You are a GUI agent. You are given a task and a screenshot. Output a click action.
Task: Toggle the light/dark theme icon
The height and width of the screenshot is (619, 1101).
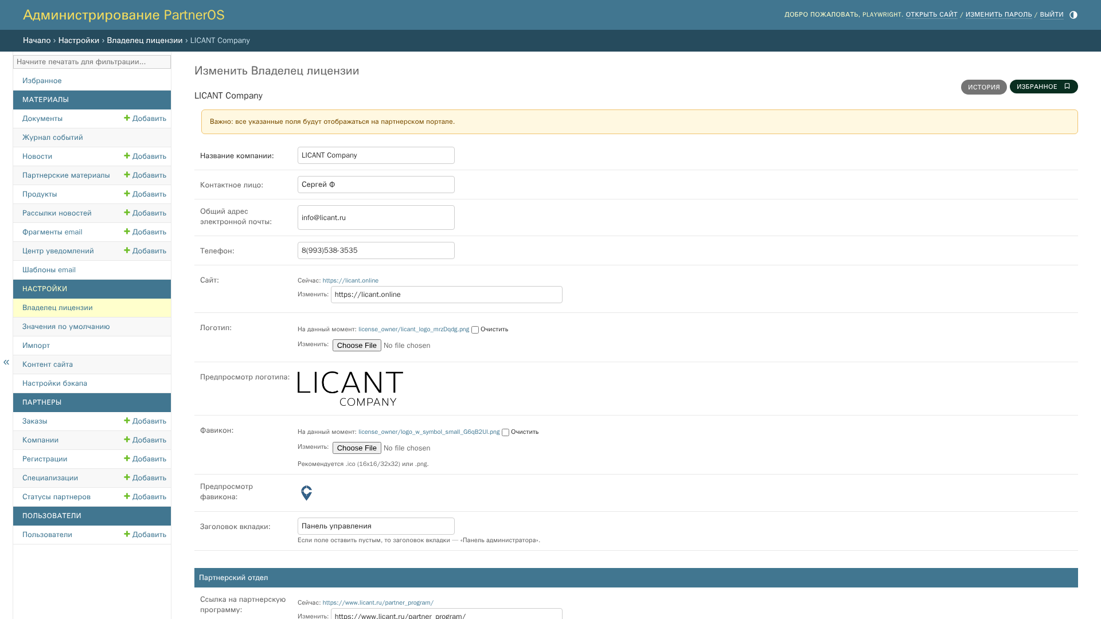[x=1073, y=15]
